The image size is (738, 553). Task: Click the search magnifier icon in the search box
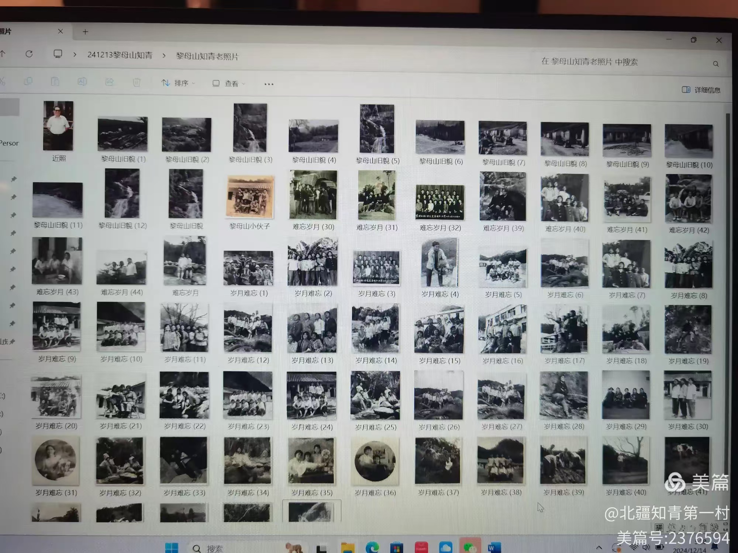[x=715, y=64]
